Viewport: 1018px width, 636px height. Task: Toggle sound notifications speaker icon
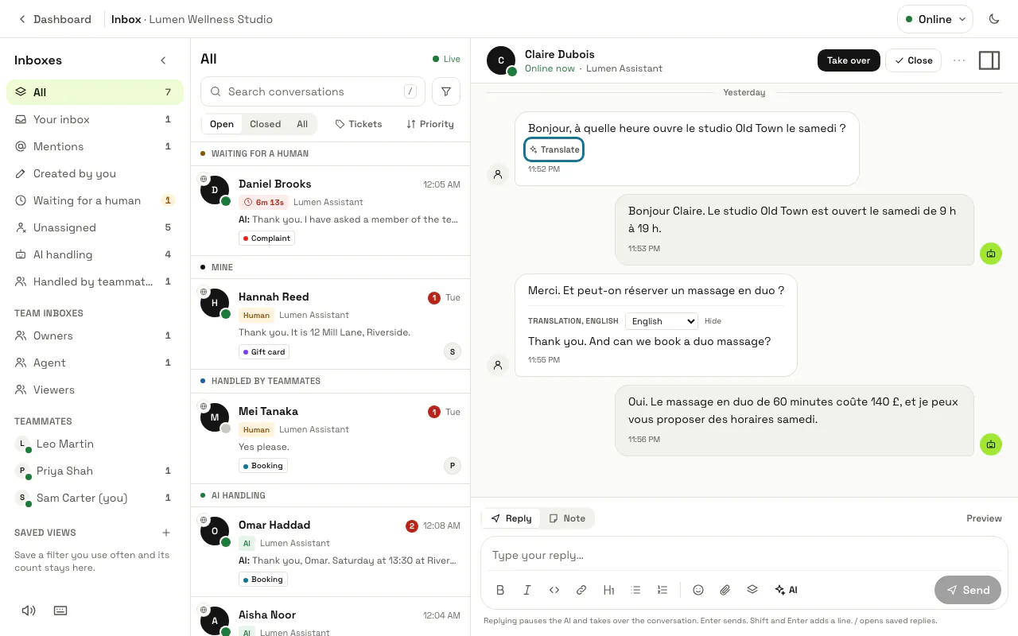pos(29,611)
